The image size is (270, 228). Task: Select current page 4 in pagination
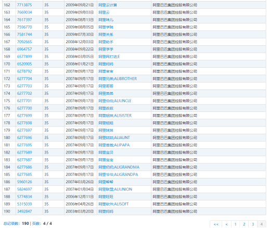click(x=262, y=224)
